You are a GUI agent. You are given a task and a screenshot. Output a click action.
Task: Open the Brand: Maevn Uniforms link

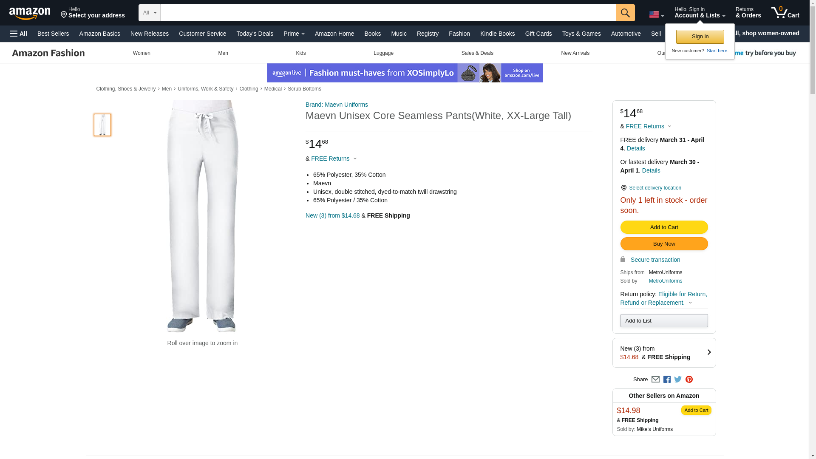click(337, 105)
